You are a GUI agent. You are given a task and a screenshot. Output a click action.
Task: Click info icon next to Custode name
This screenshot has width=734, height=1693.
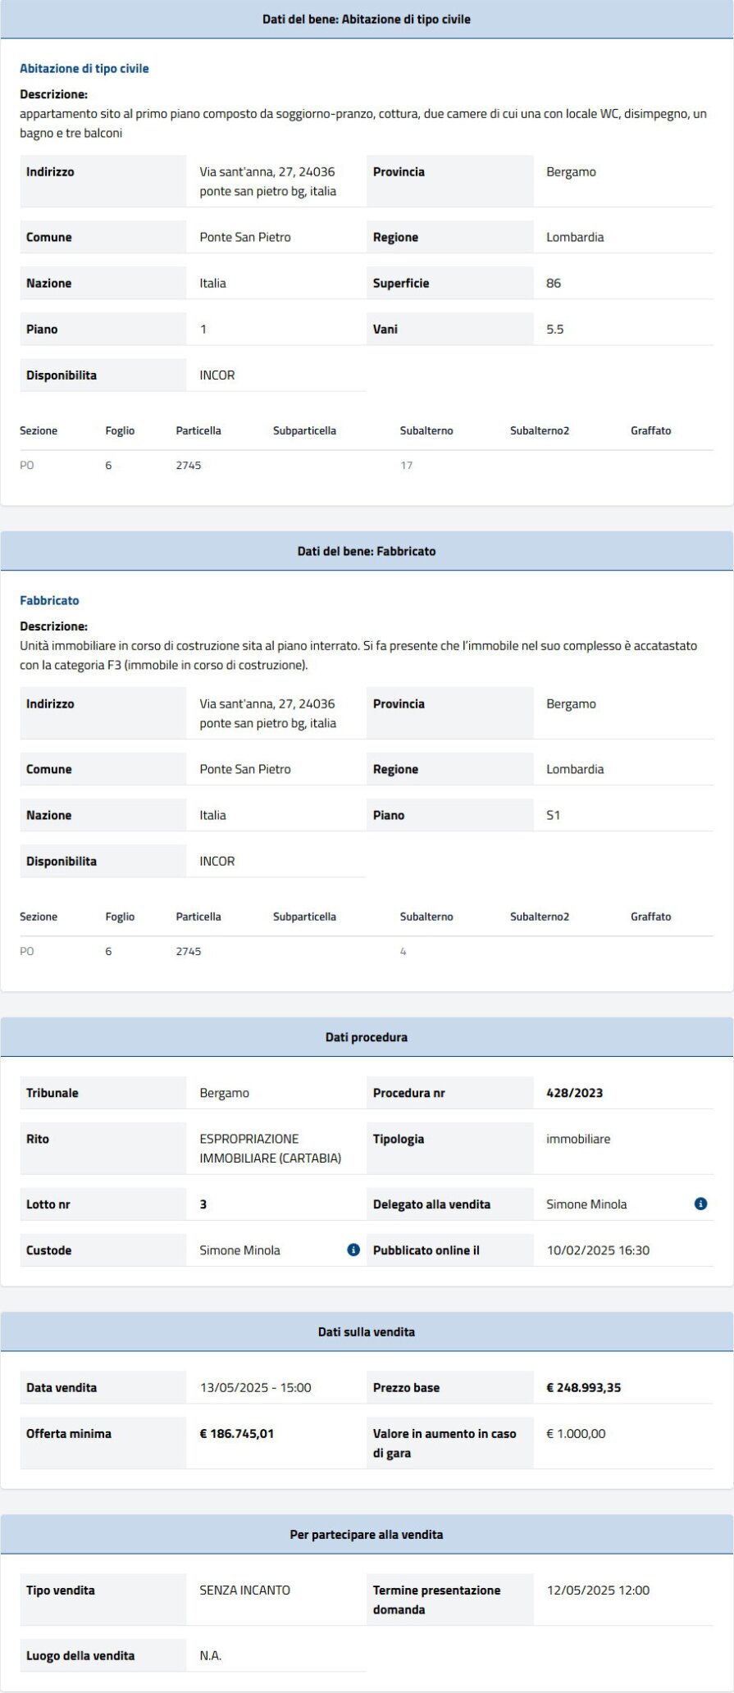(x=353, y=1249)
